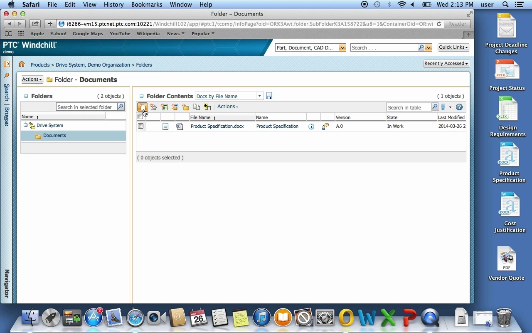
Task: Click the document type icon in the row
Action: 165,127
